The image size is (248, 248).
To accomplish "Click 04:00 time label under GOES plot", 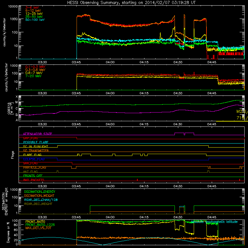I will pos(110,124).
